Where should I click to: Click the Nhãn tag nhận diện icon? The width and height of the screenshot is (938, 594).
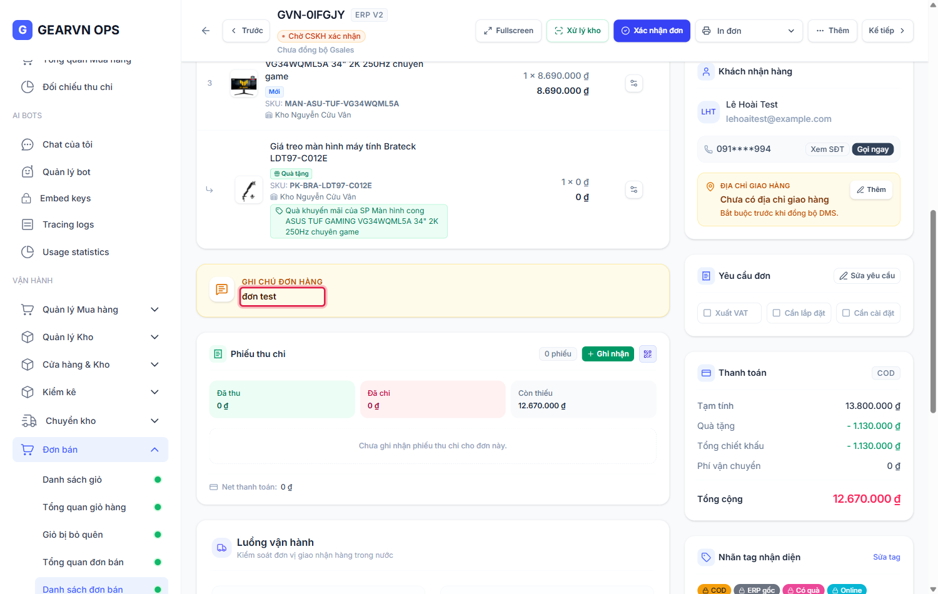706,557
